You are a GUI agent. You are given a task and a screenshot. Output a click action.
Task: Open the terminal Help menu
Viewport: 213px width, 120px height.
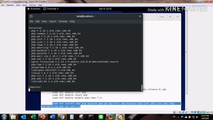point(72,21)
